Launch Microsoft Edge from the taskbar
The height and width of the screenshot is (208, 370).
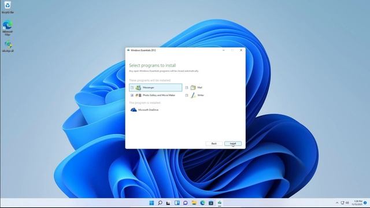(x=202, y=203)
